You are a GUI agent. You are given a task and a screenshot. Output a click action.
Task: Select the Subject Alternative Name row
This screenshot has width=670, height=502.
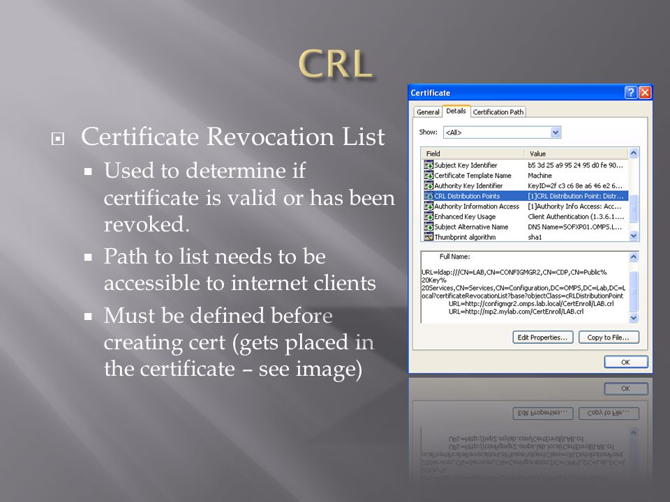click(x=526, y=227)
